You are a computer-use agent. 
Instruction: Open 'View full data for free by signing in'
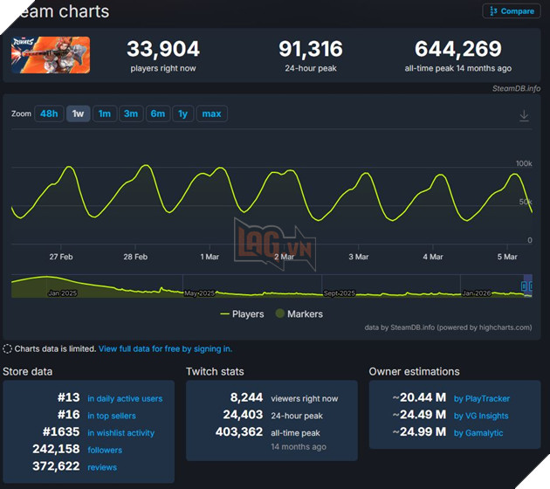(165, 348)
